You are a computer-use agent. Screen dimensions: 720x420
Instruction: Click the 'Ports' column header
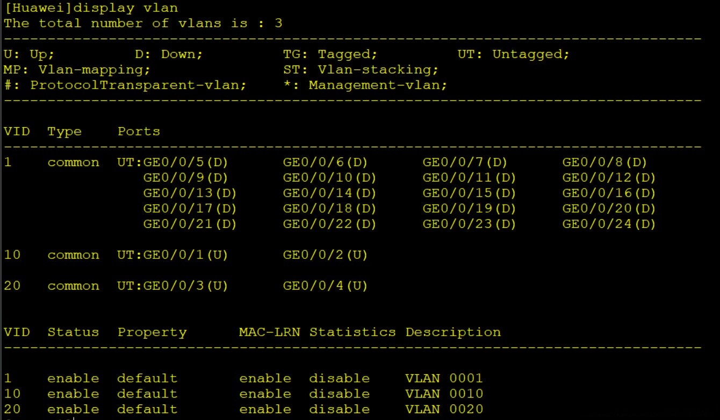click(139, 132)
